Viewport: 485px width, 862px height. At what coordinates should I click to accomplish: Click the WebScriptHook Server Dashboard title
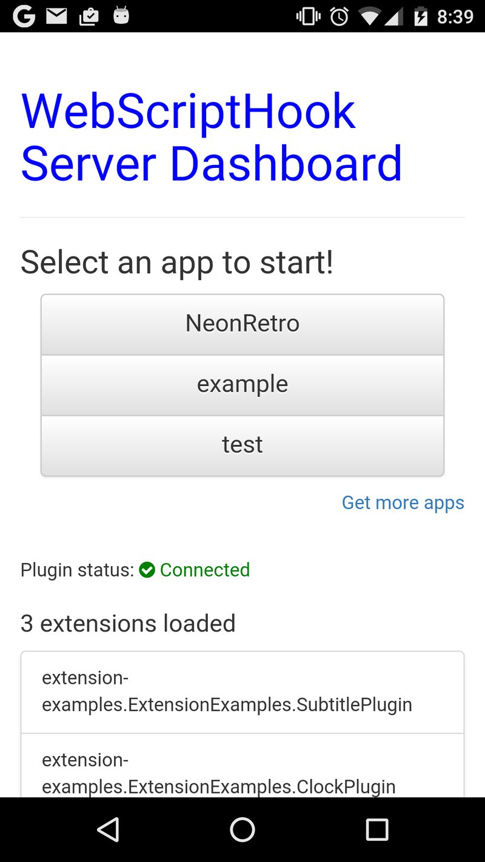click(211, 137)
